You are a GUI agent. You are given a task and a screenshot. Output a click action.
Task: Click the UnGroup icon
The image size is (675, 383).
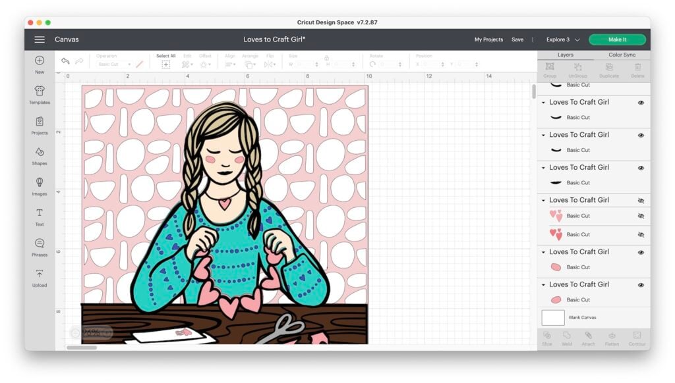point(577,67)
